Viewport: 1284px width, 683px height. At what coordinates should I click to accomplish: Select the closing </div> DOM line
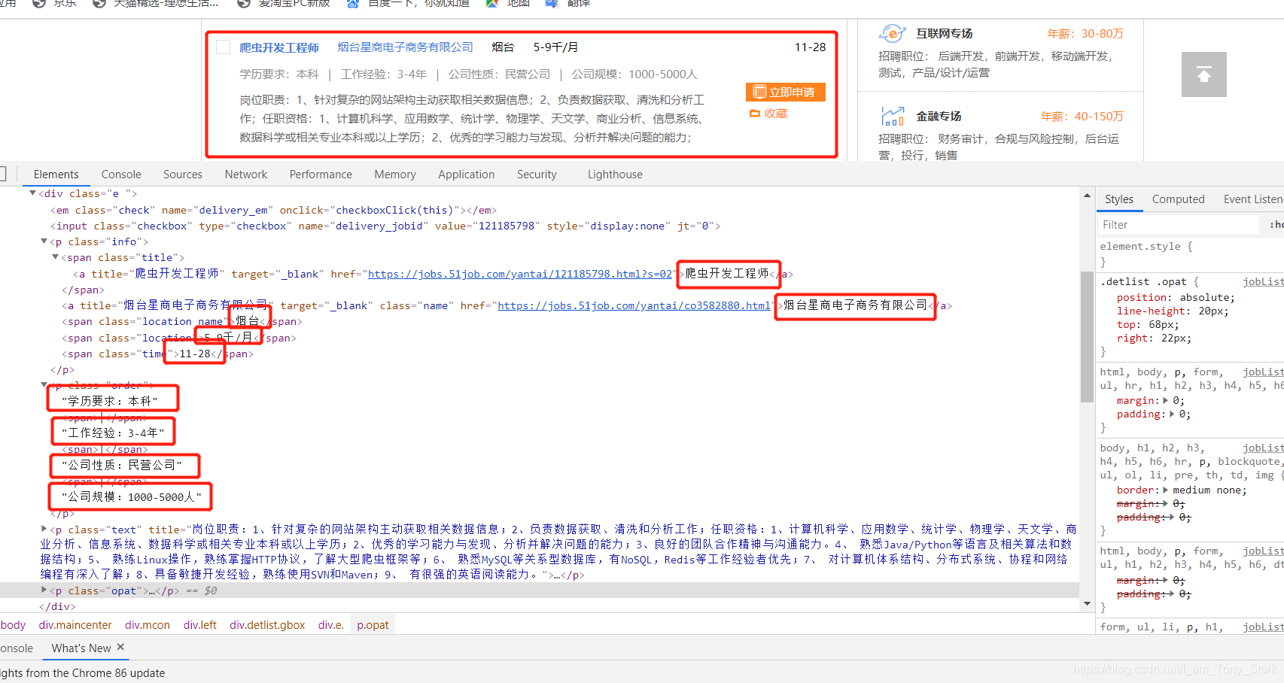point(57,606)
